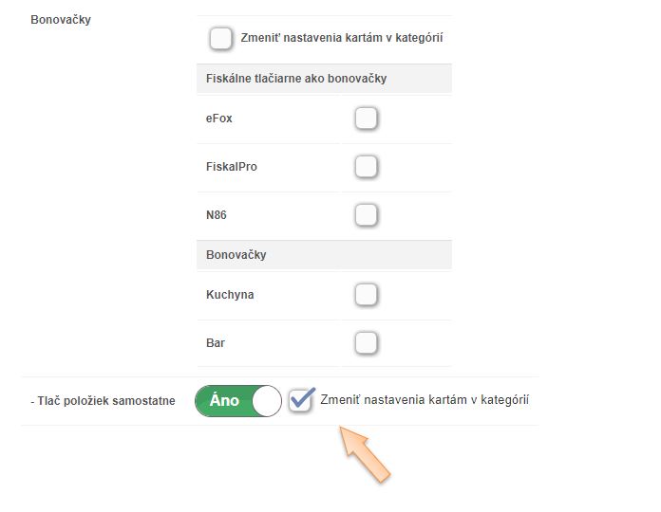This screenshot has height=512, width=661.
Task: Tick the FiskalPro printer checkbox
Action: 366,167
